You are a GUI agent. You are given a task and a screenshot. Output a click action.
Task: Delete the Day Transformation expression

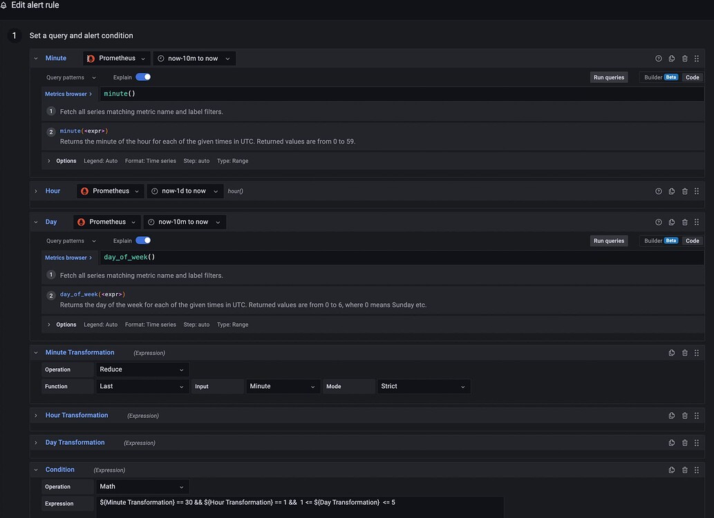click(684, 442)
